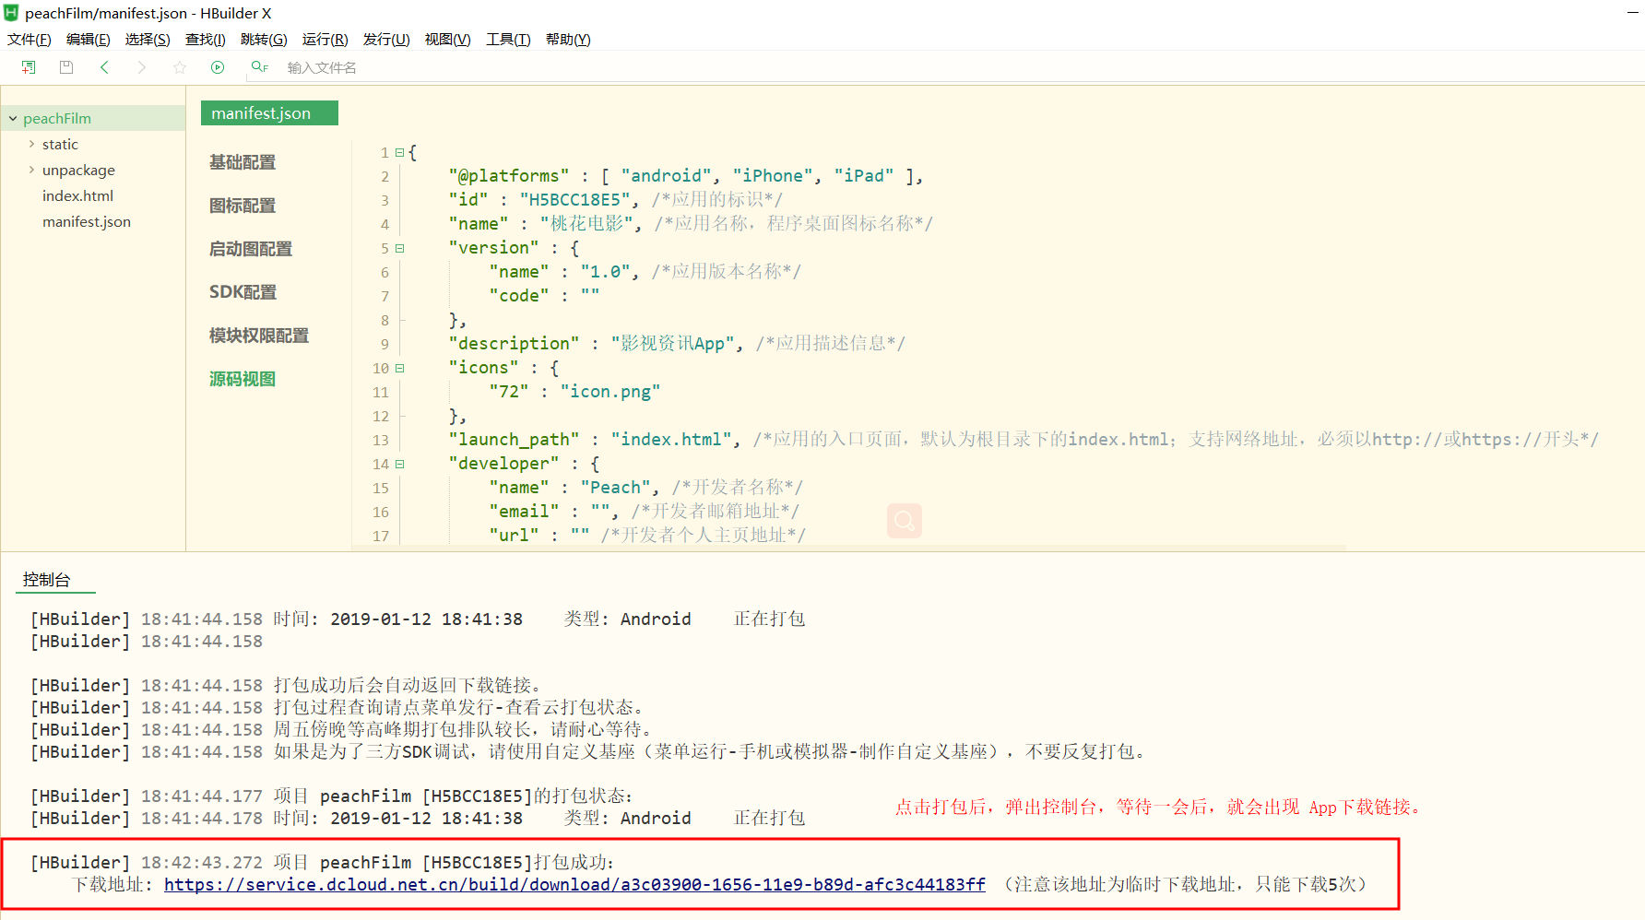
Task: Expand the static folder
Action: (x=30, y=144)
